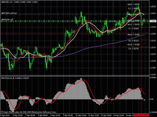The width and height of the screenshot is (157, 117).
Task: Click 1.5355 on the price scale
Action: pos(153,34)
